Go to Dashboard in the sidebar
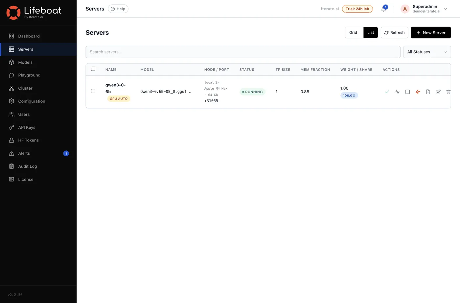 pyautogui.click(x=38, y=36)
